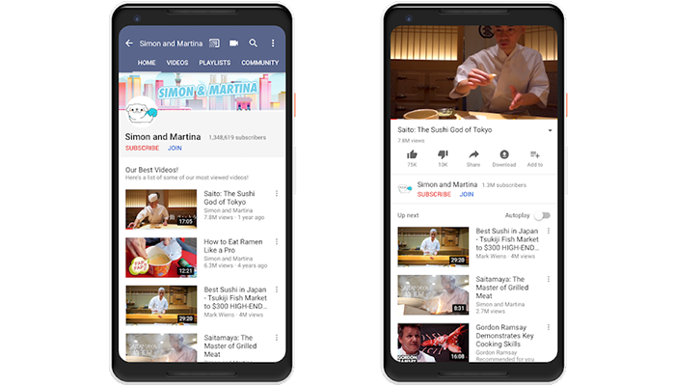Image resolution: width=675 pixels, height=386 pixels.
Task: Tap the Download icon
Action: pos(504,154)
